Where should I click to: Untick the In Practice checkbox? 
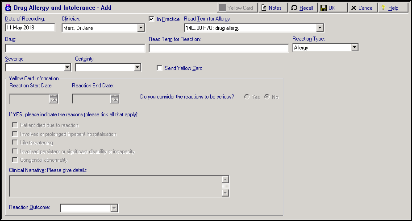pyautogui.click(x=151, y=19)
